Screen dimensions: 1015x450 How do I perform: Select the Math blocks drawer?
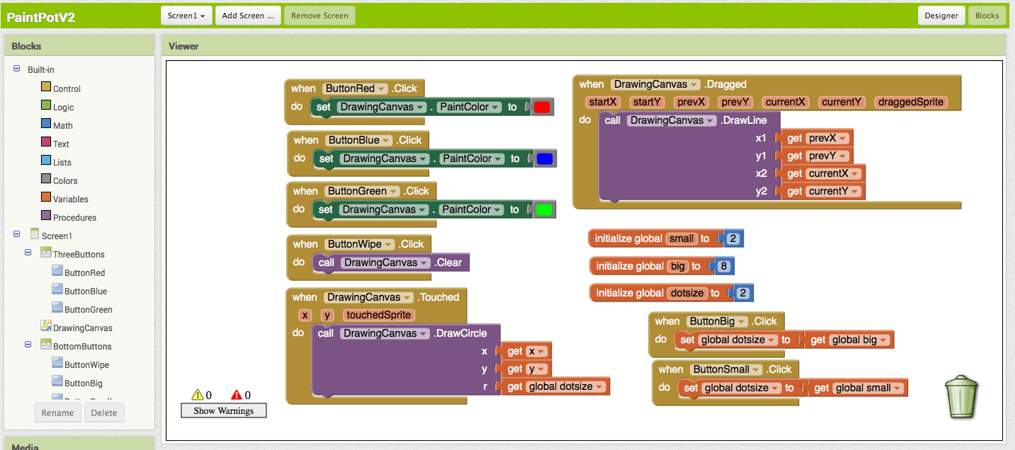coord(63,125)
